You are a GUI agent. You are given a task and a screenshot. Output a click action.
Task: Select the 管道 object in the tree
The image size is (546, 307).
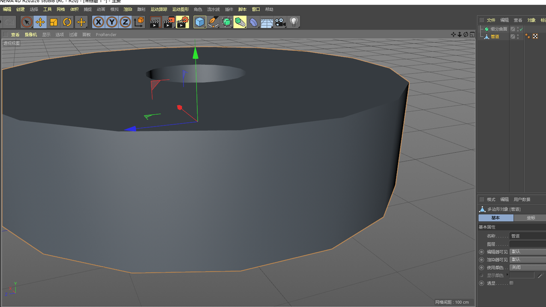coord(495,36)
